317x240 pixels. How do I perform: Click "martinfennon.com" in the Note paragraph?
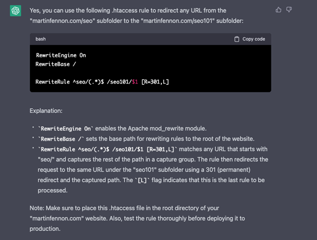tap(57, 218)
